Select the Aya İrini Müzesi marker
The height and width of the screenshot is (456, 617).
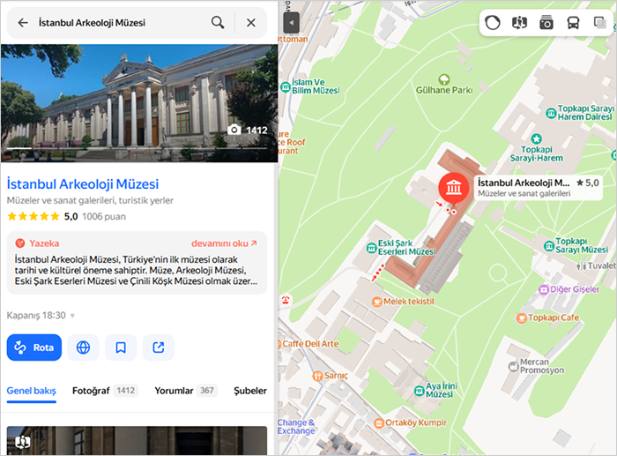coord(419,391)
